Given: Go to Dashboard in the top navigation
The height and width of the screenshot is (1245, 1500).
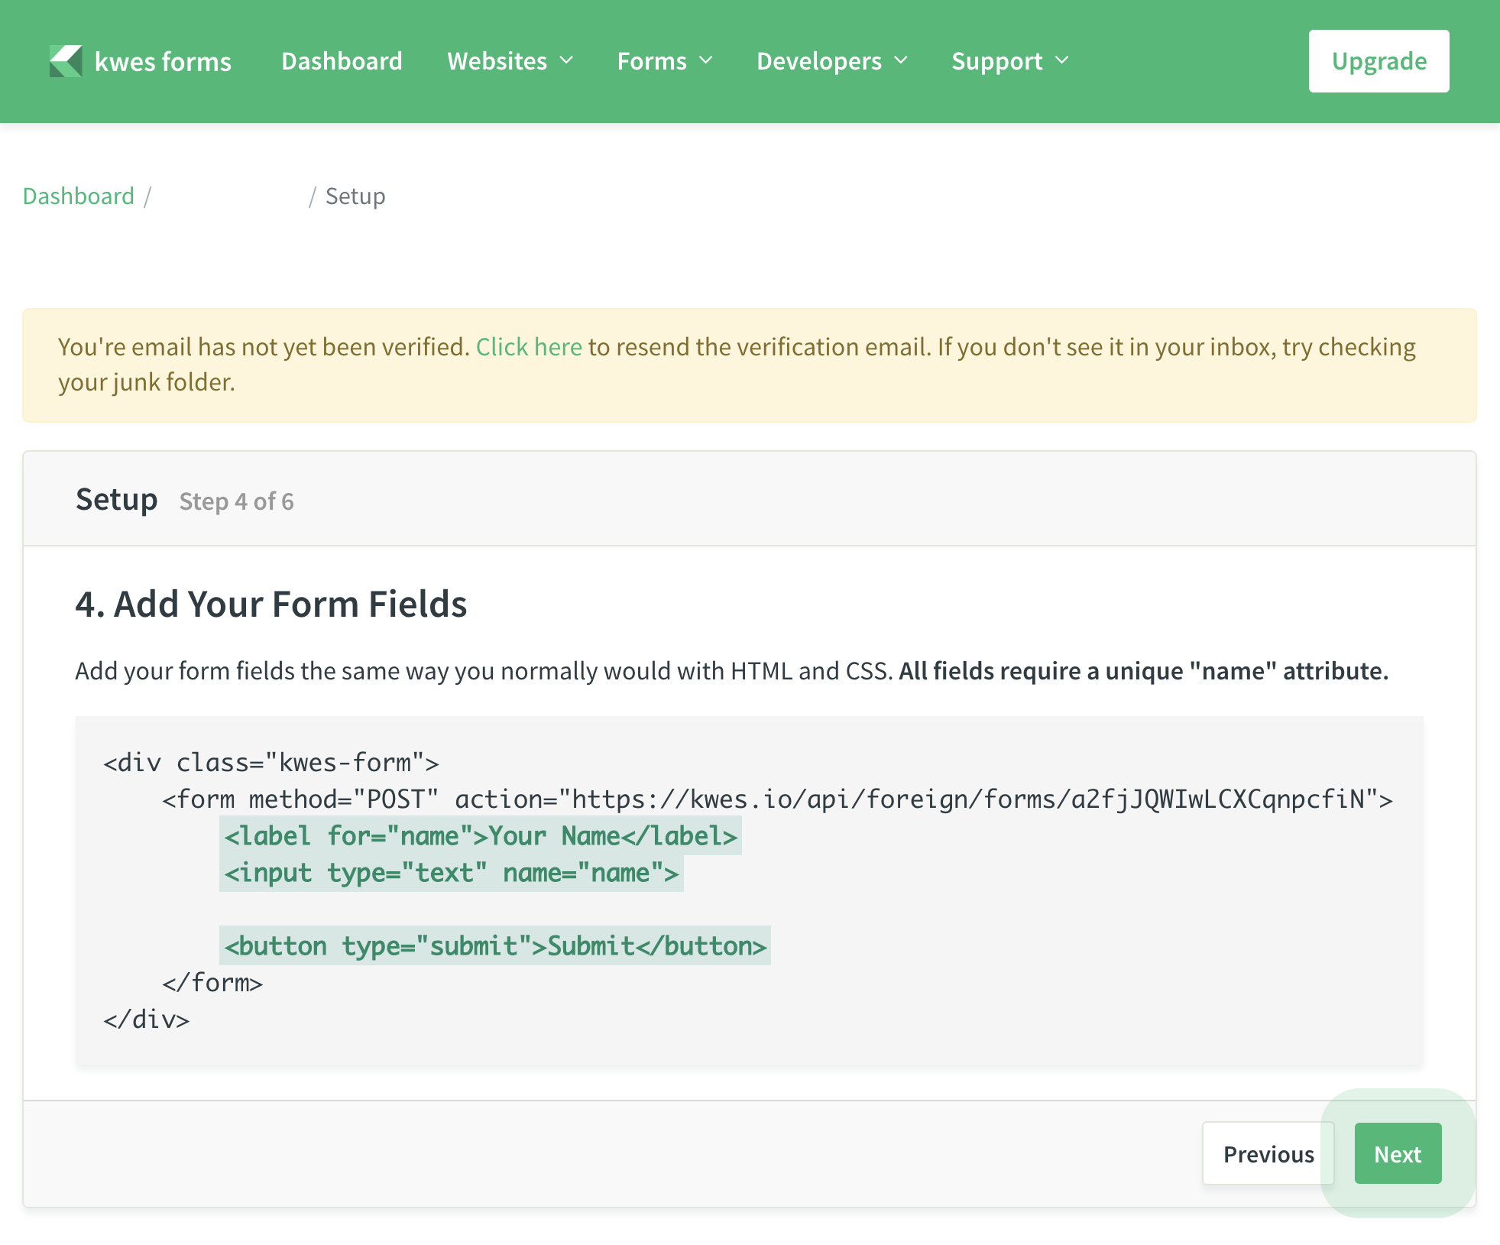Looking at the screenshot, I should pyautogui.click(x=342, y=61).
